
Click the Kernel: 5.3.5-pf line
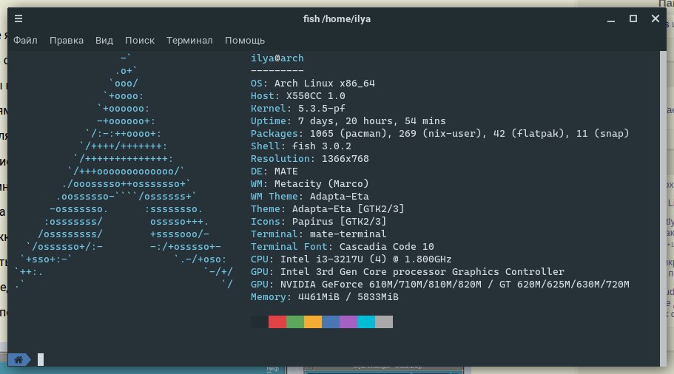pyautogui.click(x=298, y=108)
